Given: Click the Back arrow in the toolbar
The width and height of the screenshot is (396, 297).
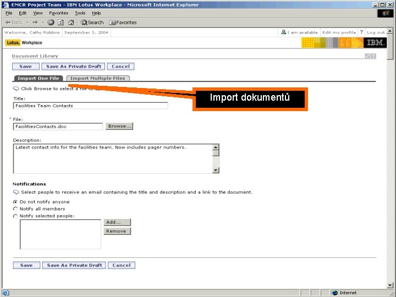Looking at the screenshot, I should pos(14,23).
